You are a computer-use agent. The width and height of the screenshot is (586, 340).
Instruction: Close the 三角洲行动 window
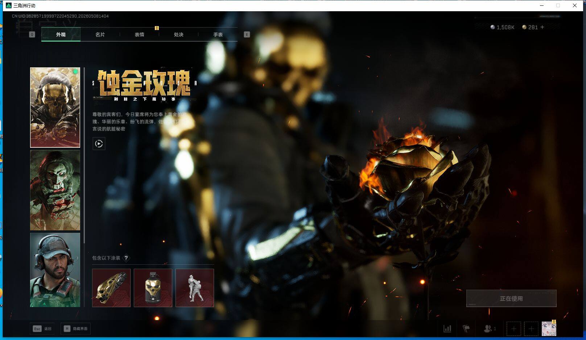575,5
